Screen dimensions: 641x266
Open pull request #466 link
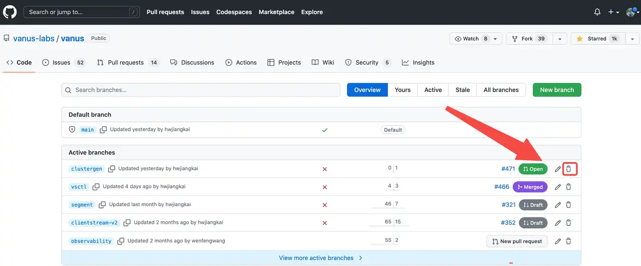(502, 187)
